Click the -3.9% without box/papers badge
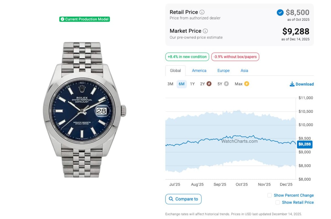The width and height of the screenshot is (331, 219). [x=235, y=57]
